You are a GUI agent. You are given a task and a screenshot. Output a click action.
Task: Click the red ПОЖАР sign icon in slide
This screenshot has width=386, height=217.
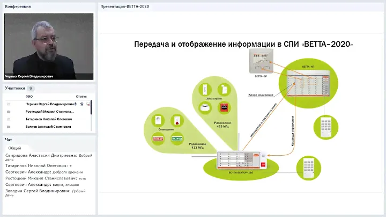(158, 139)
